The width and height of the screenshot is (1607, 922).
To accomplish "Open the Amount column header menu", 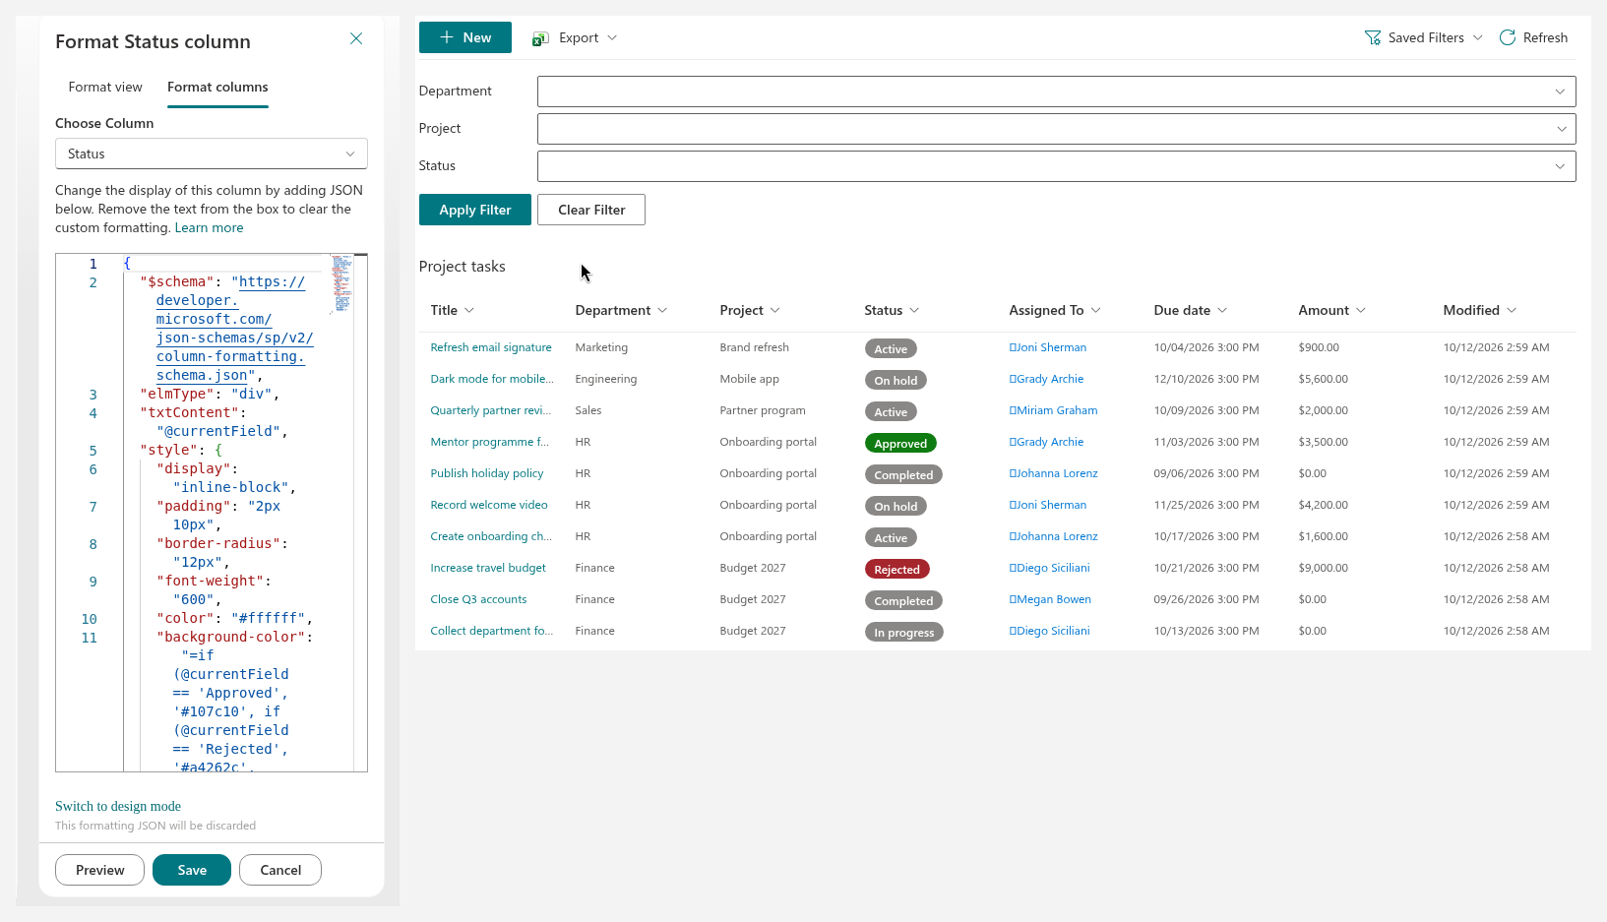I will tap(1332, 310).
